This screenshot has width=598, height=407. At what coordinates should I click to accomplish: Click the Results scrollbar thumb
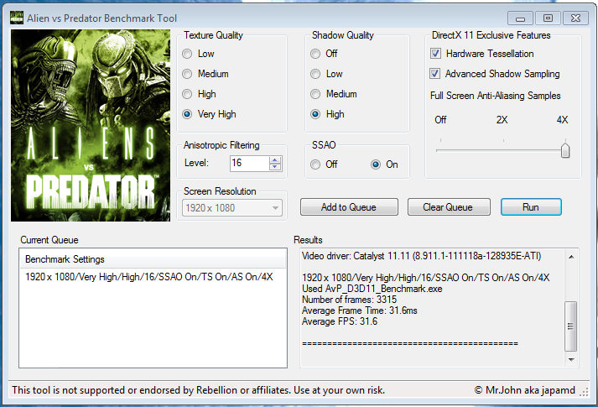pyautogui.click(x=570, y=326)
